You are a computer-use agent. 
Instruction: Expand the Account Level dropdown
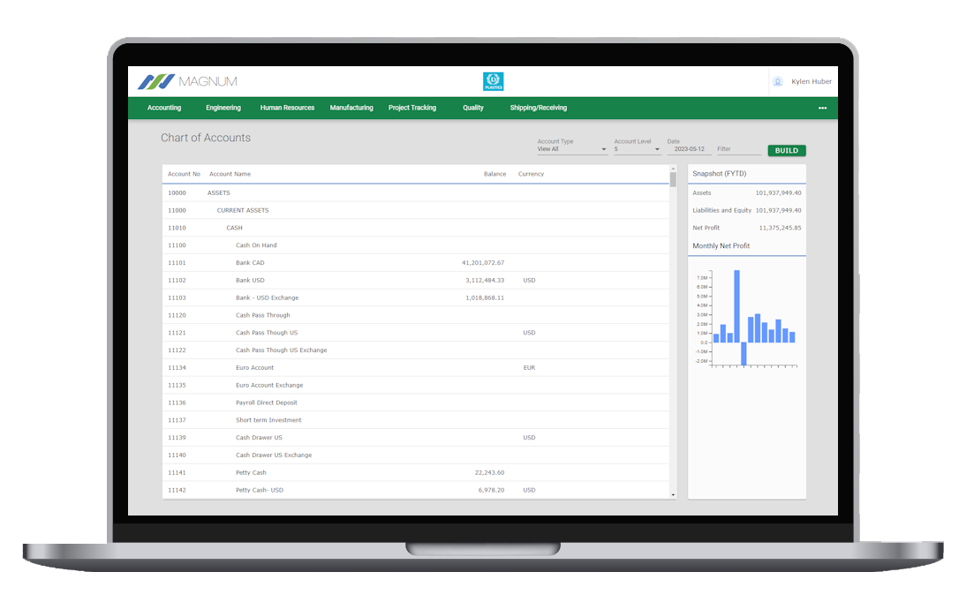[x=637, y=149]
